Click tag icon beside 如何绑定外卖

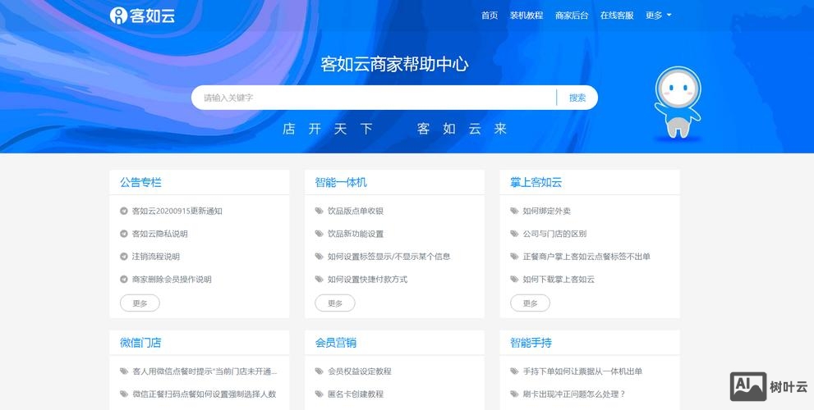tap(514, 211)
